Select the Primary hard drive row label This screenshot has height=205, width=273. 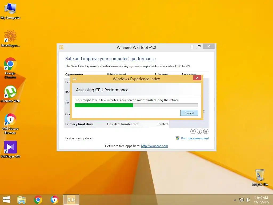pos(79,124)
